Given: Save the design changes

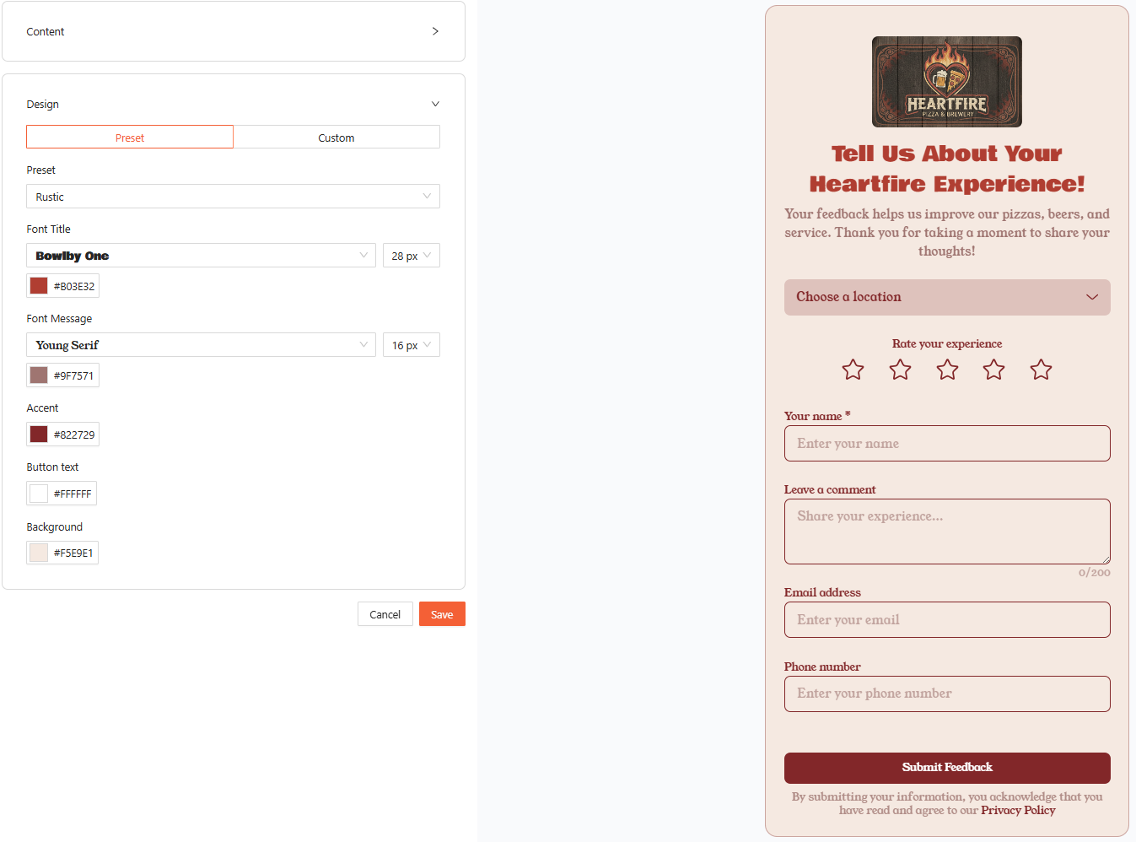Looking at the screenshot, I should 442,614.
